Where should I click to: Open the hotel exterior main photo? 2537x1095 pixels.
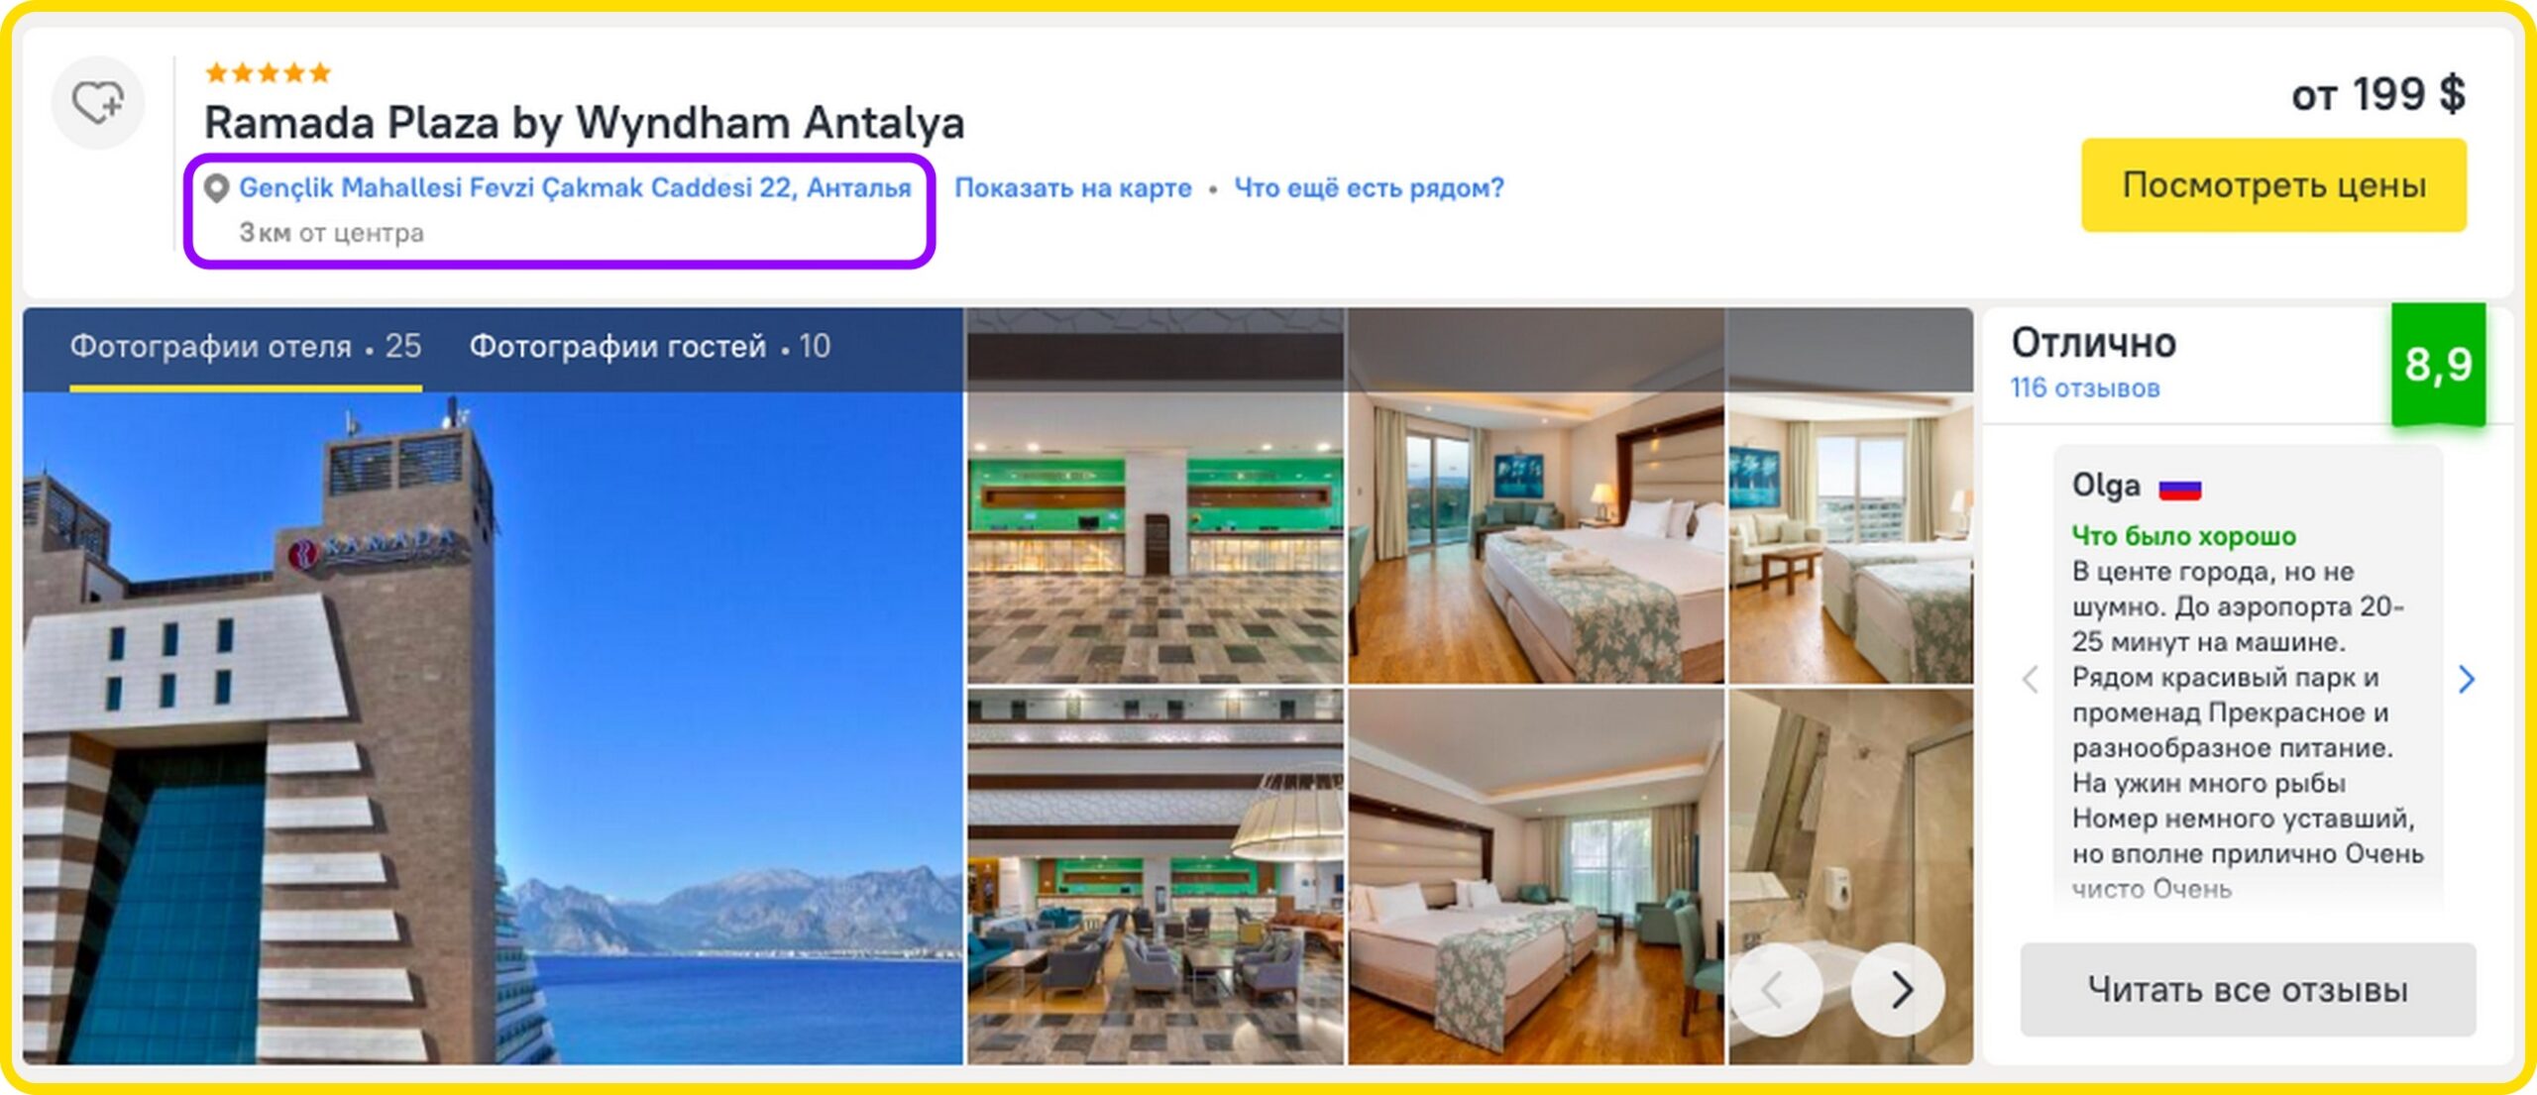click(493, 727)
